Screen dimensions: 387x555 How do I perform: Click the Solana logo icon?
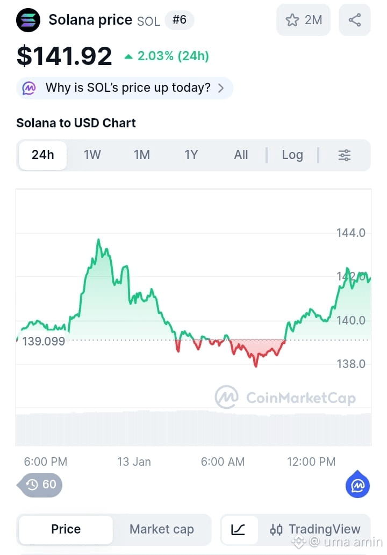click(28, 20)
